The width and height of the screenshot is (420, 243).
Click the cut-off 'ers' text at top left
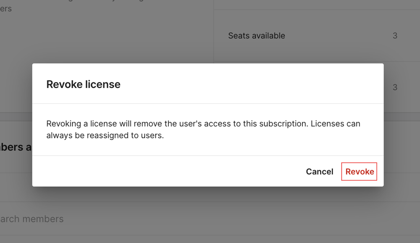tap(6, 8)
